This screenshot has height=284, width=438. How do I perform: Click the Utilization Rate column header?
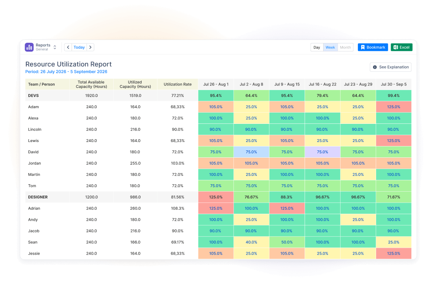178,84
